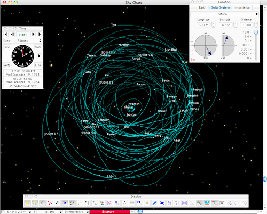Click the Start time button
267x214 pixels.
22,34
